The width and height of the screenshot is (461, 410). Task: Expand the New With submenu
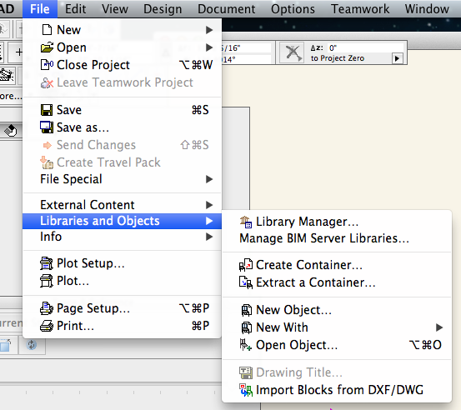tap(336, 327)
